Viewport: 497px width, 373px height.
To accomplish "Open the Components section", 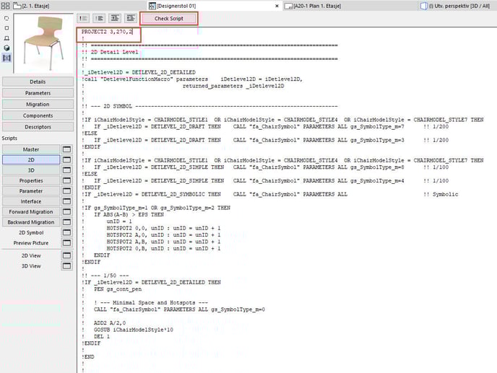I will 38,115.
